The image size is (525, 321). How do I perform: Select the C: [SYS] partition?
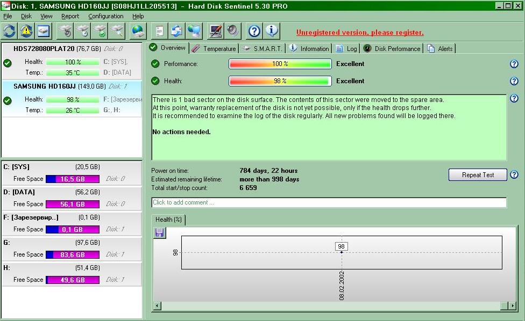point(72,173)
